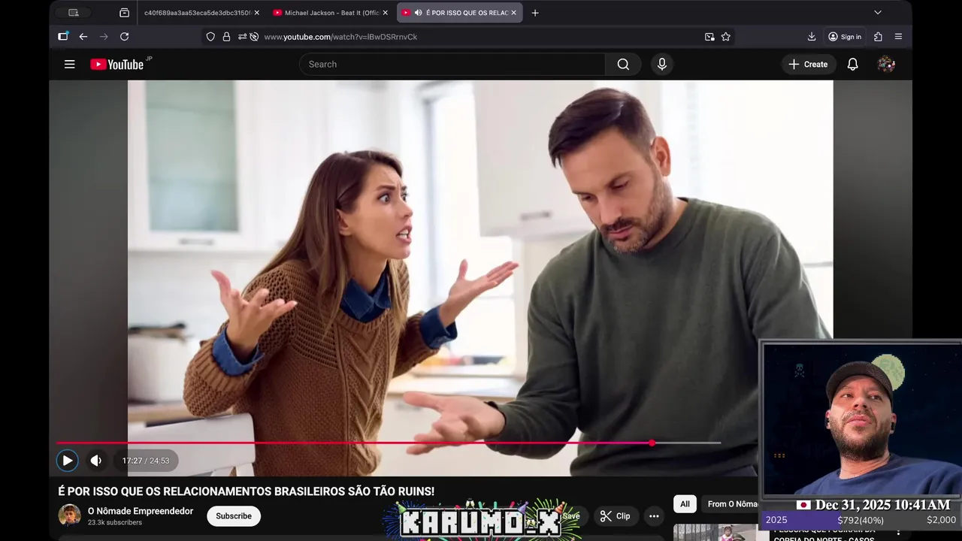The height and width of the screenshot is (541, 962).
Task: Click the workspace pill at far left of tab bar
Action: click(x=73, y=13)
